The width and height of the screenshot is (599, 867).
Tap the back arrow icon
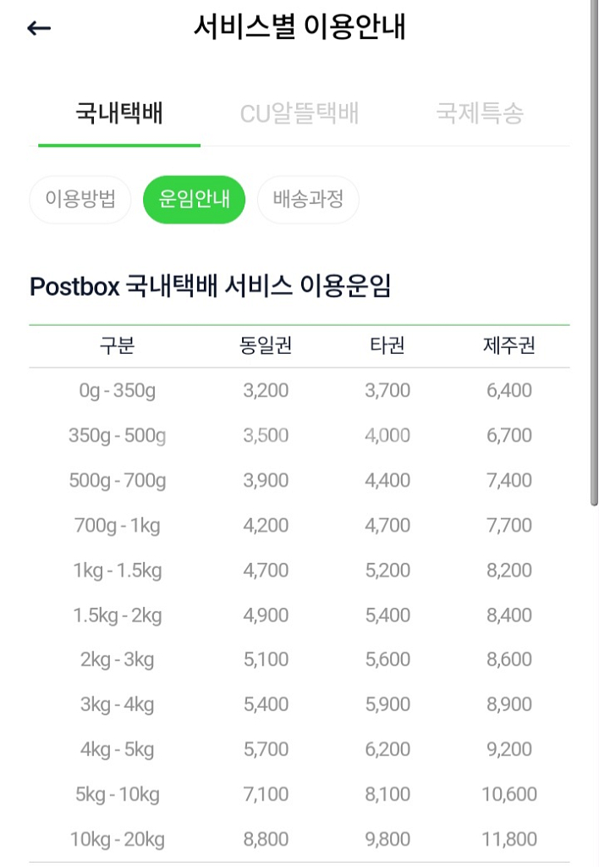pos(39,28)
